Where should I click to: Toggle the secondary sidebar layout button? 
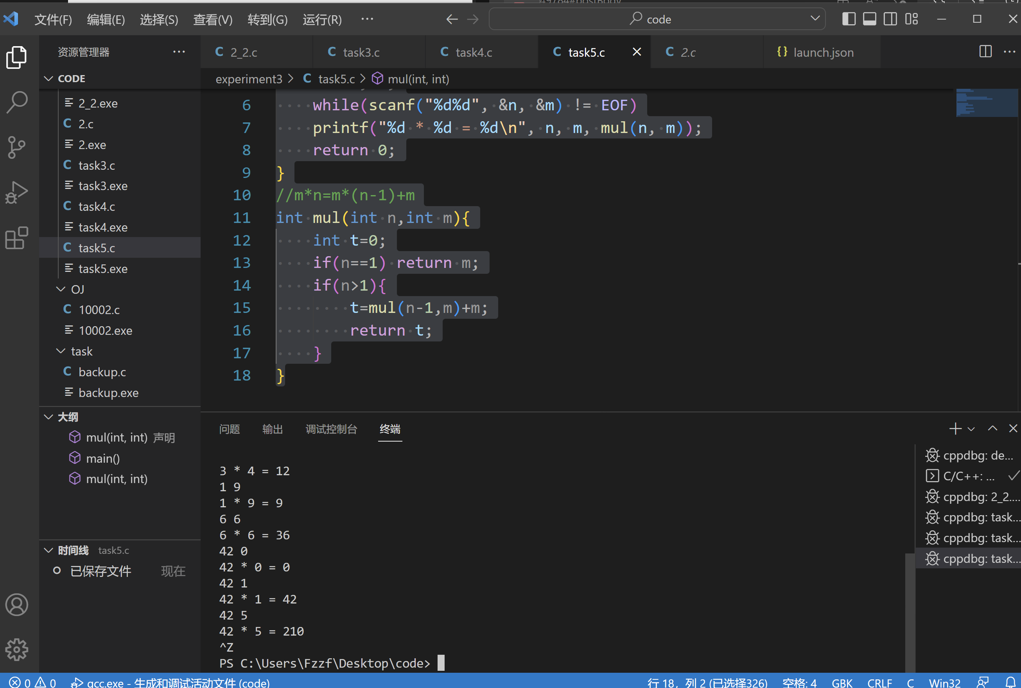890,19
